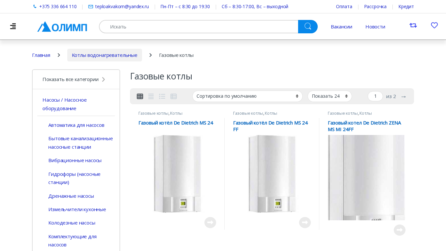
Task: Click Сб – 8:30-17:00, Вс – выходной text
Action: 255,7
